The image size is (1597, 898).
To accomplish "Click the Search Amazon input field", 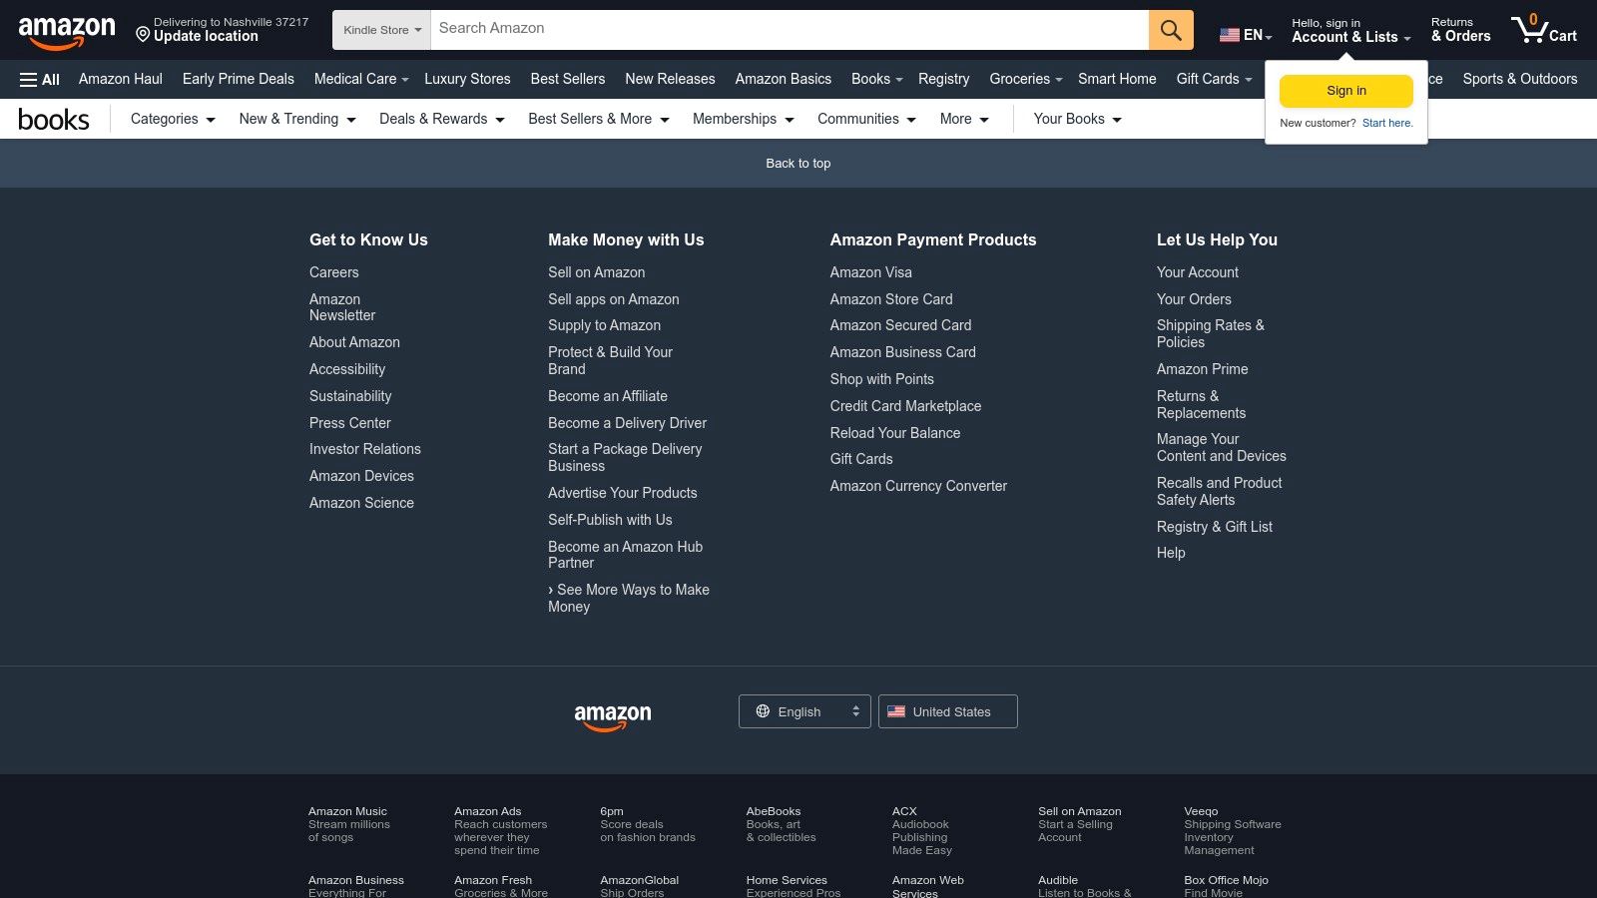I will pos(790,30).
